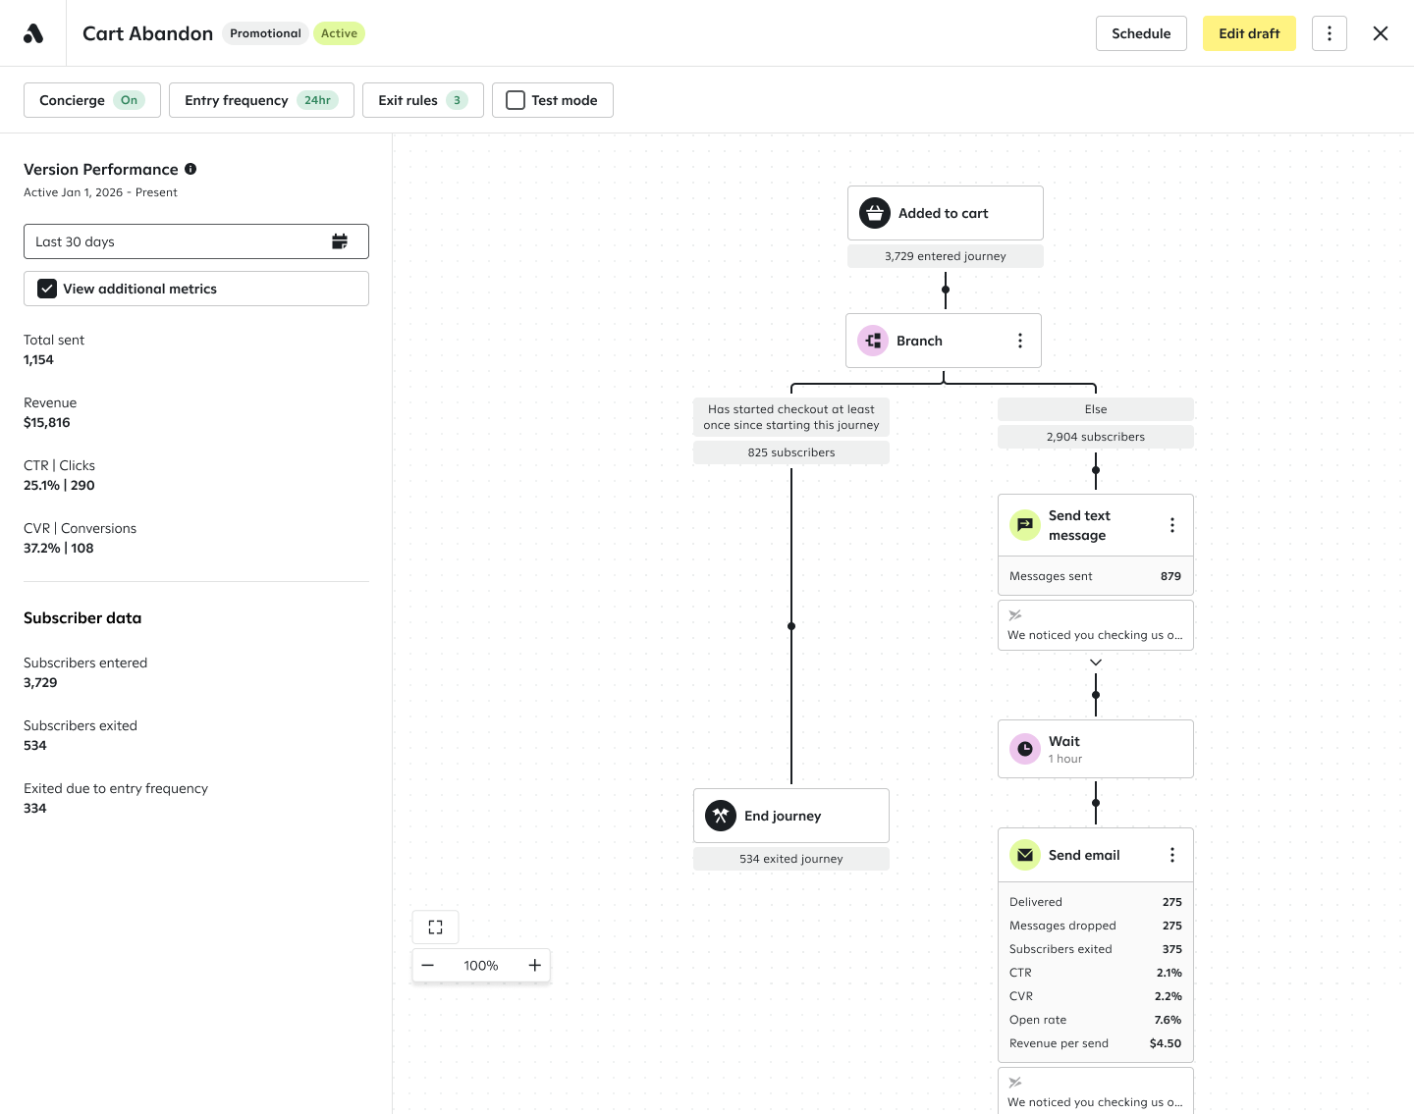Open the Send email node options menu

click(1172, 855)
